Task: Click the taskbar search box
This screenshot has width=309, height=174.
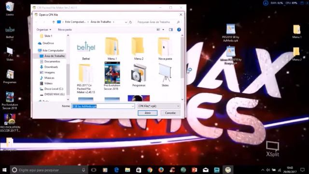Action: (49, 170)
